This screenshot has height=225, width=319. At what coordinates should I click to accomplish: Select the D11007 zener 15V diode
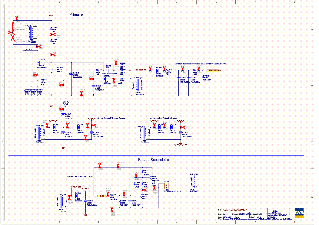pyautogui.click(x=63, y=115)
